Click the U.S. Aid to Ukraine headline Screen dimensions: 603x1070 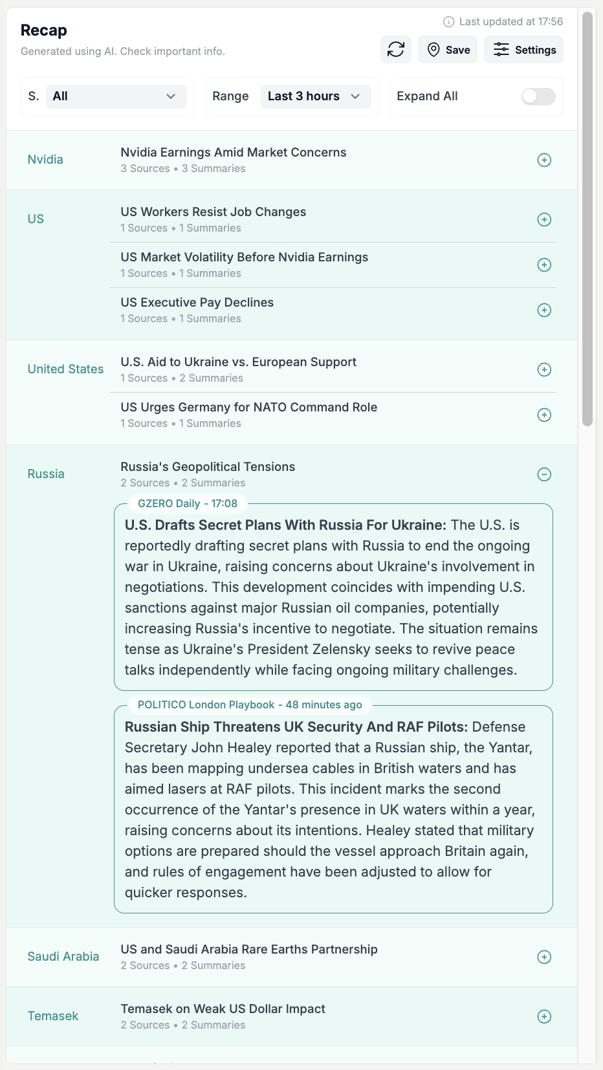[238, 362]
